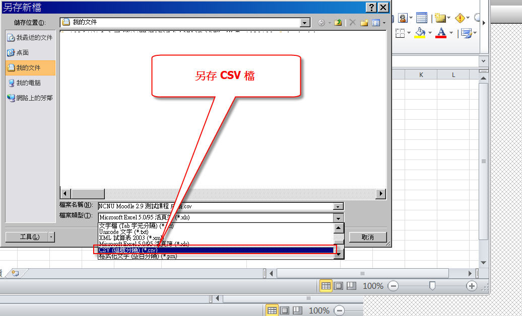Open 我最近的文件 in the places bar
The image size is (522, 316).
coord(30,38)
